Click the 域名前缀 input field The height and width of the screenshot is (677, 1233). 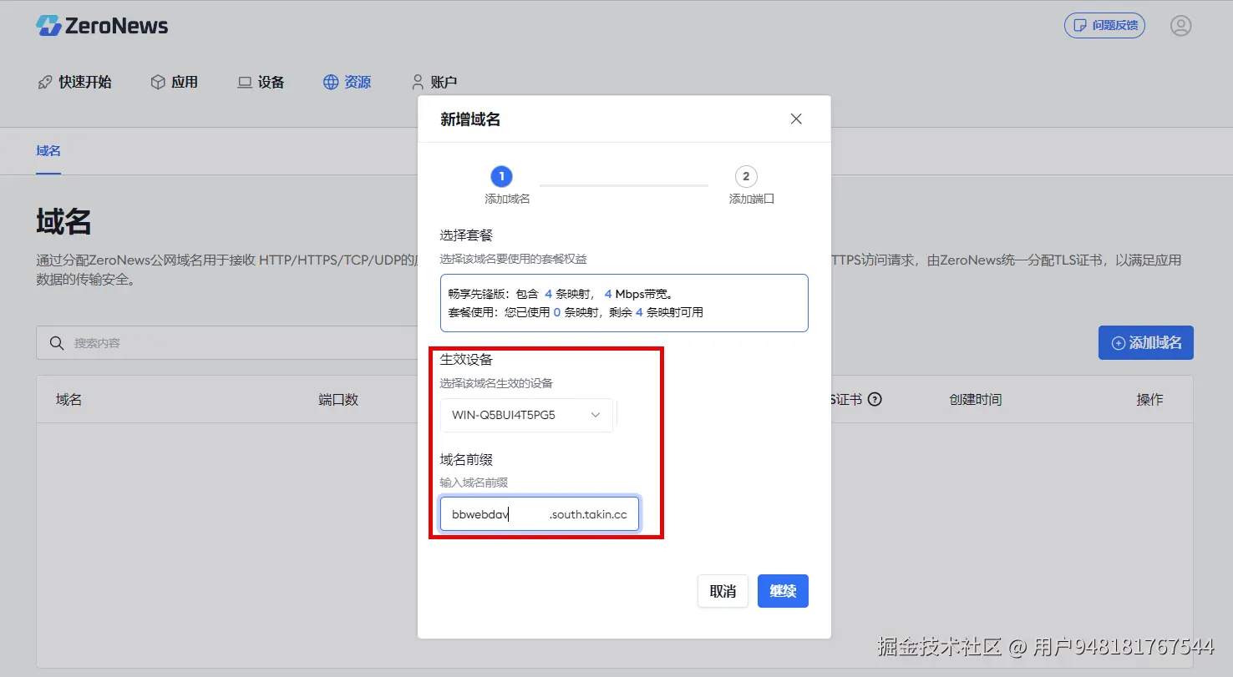[540, 515]
